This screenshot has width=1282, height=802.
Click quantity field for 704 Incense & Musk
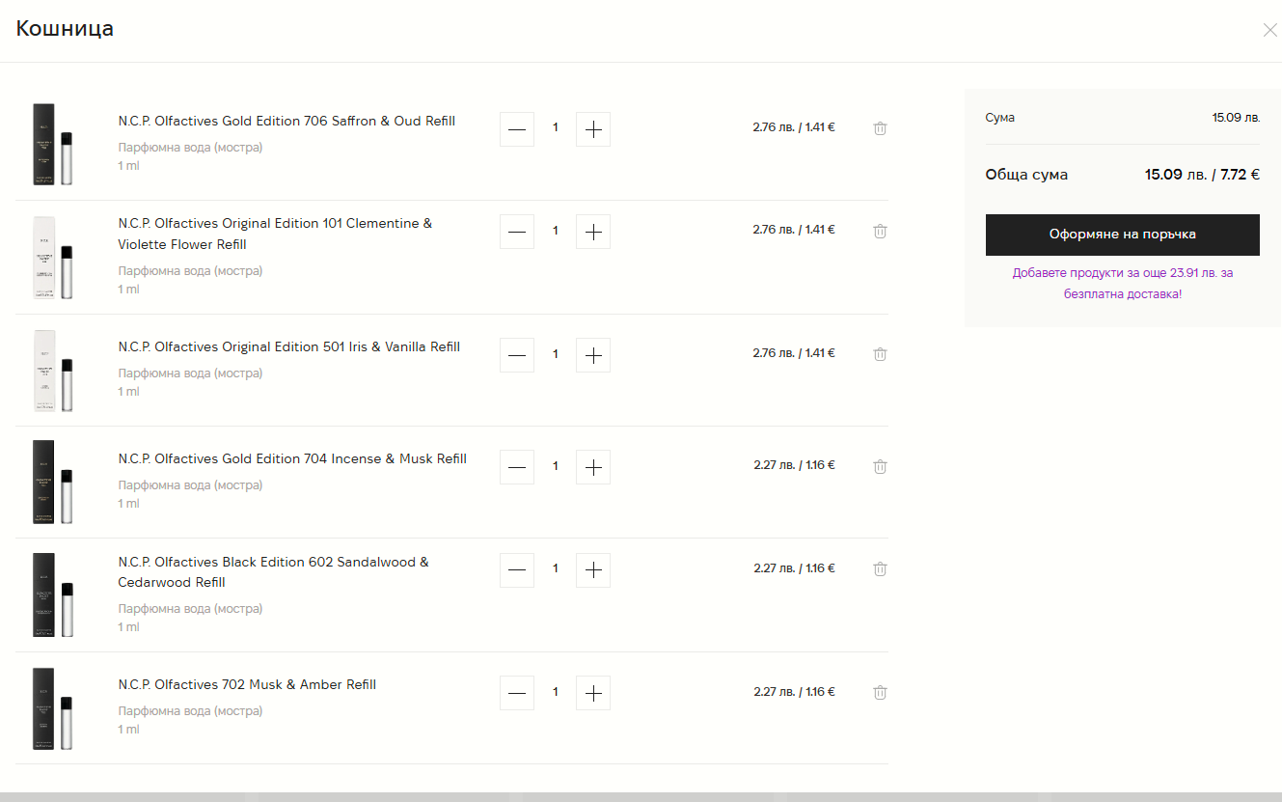point(555,466)
